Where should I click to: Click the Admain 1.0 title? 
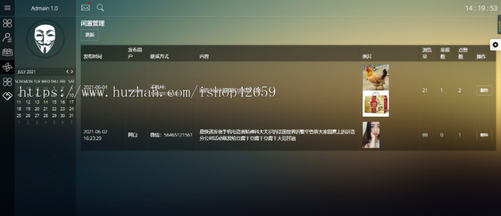(x=45, y=8)
